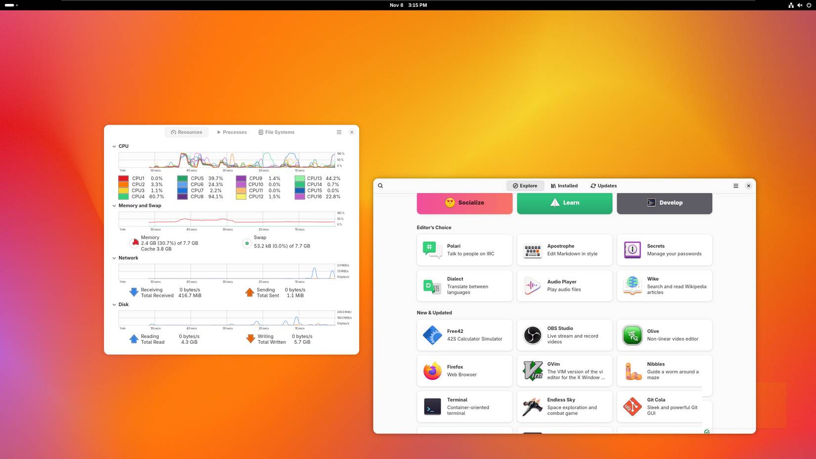Collapse the Network section
Viewport: 816px width, 459px height.
point(114,258)
